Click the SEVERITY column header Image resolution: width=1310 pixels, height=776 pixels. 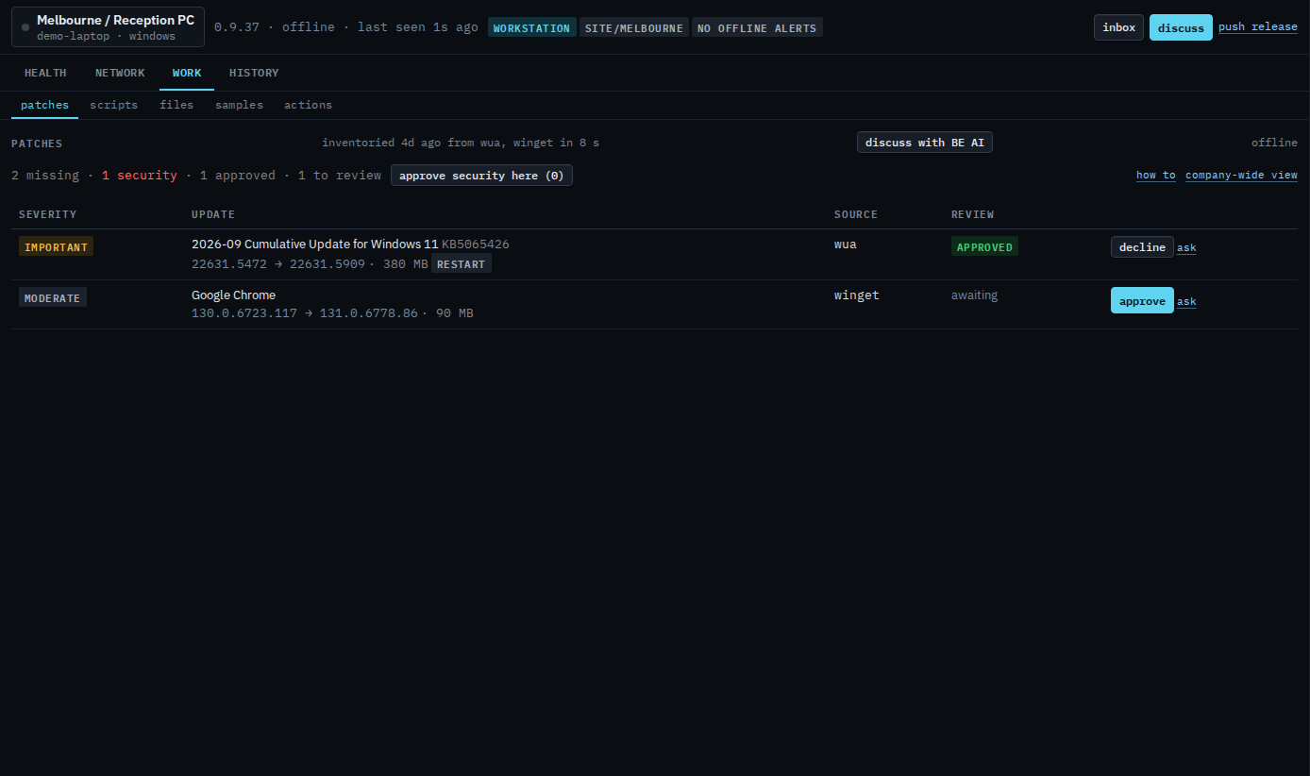(x=48, y=215)
